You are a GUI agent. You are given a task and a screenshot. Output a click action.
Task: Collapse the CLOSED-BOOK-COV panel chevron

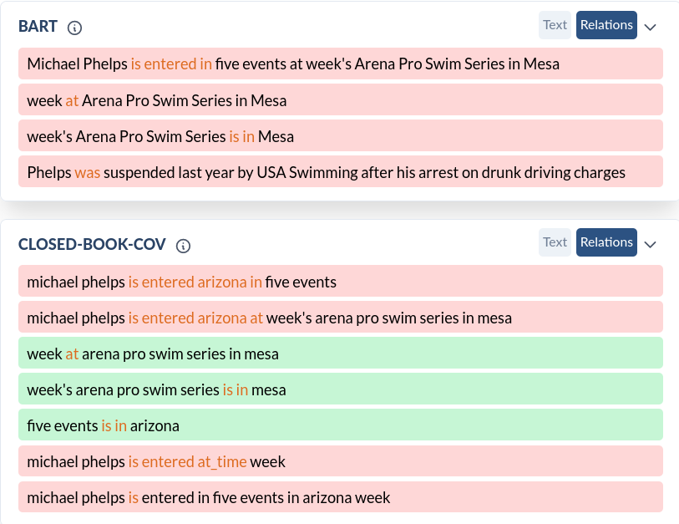click(x=651, y=244)
